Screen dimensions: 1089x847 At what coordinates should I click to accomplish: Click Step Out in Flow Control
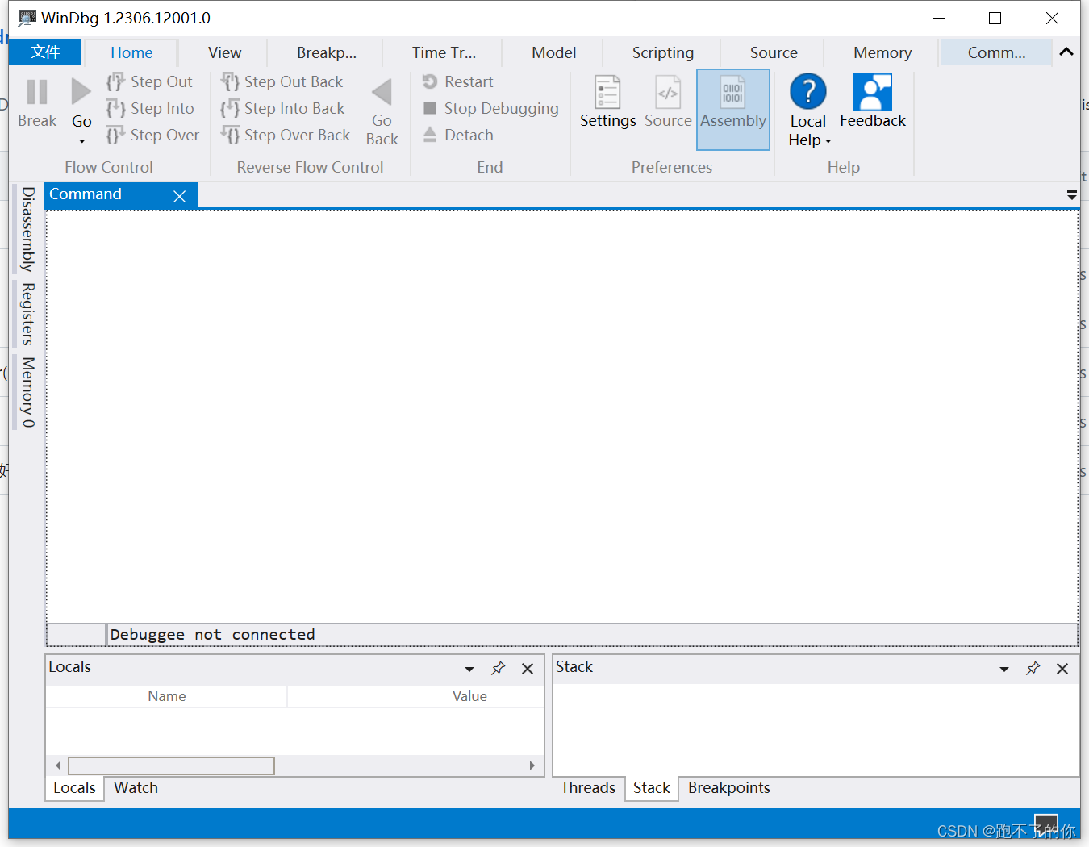[x=150, y=81]
